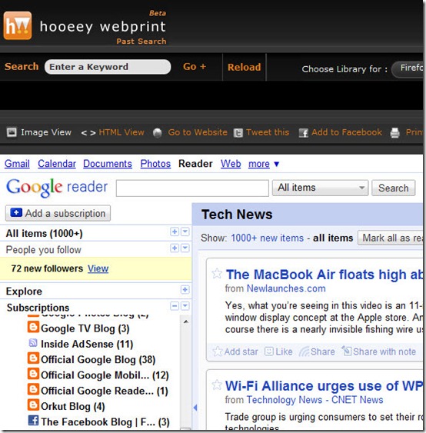Screen dimensions: 426x433
Task: Like the MacBook Air article
Action: pyautogui.click(x=278, y=351)
